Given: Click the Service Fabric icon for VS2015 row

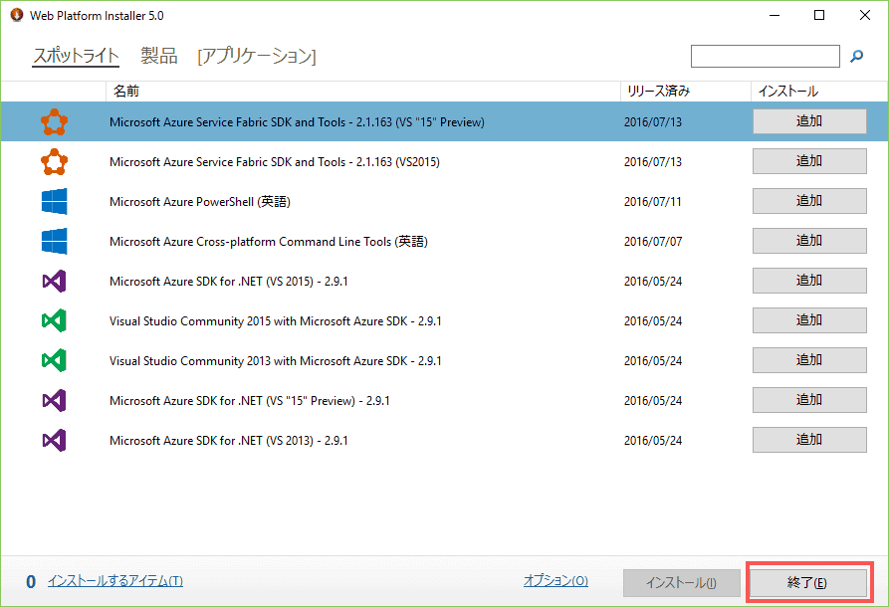Looking at the screenshot, I should [x=55, y=161].
